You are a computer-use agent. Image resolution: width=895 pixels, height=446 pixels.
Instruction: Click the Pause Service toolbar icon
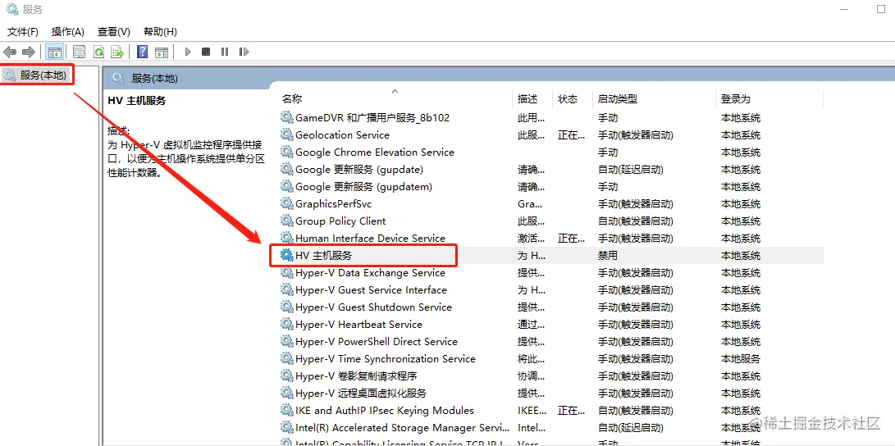[225, 52]
